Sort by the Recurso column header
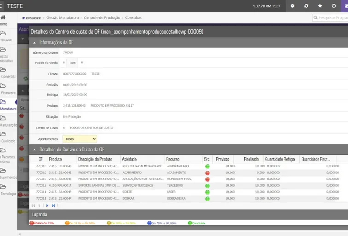Viewport: 348px width, 236px height. tap(173, 159)
